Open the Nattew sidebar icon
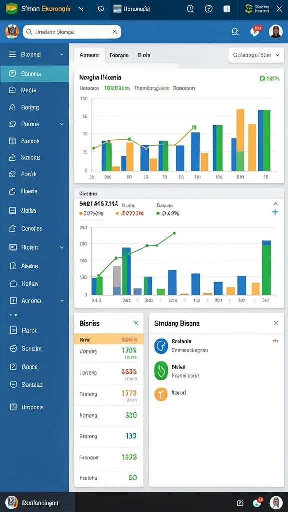This screenshot has width=288, height=512. [13, 284]
